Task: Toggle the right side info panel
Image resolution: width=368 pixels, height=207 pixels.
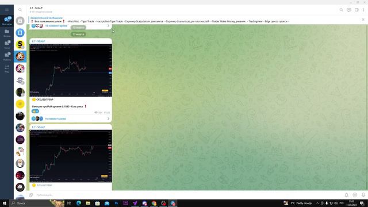Action: pyautogui.click(x=356, y=10)
